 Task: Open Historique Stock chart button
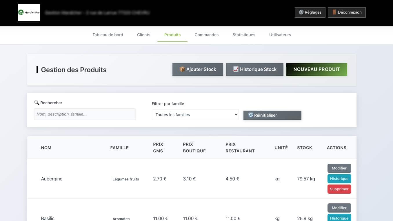point(254,70)
